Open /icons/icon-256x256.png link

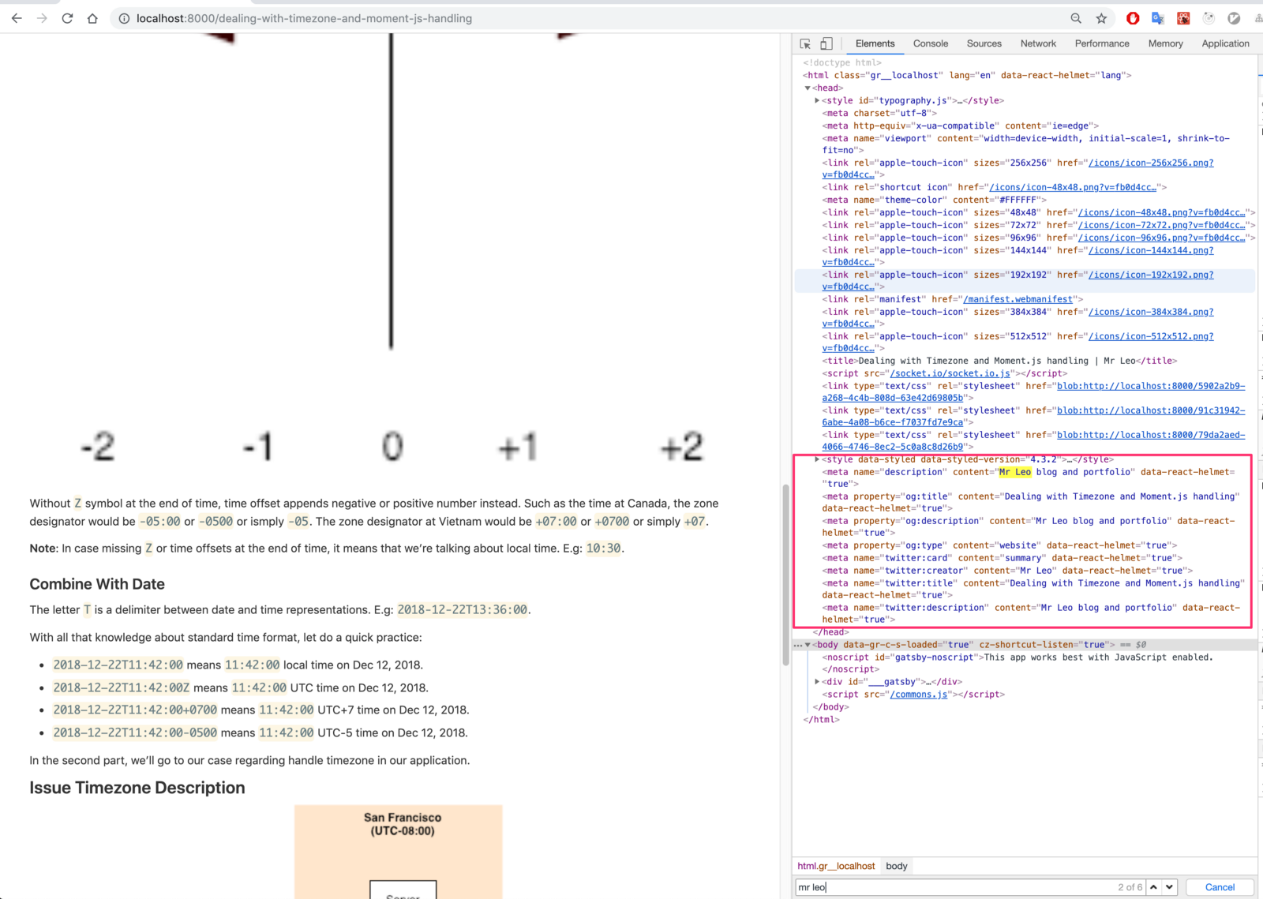point(1151,163)
